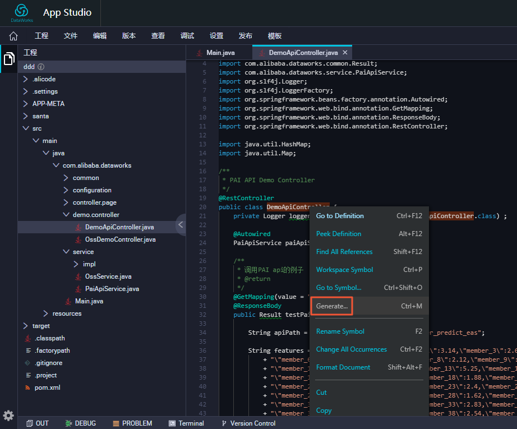Click Java icon of PaiApiService.java

point(78,289)
